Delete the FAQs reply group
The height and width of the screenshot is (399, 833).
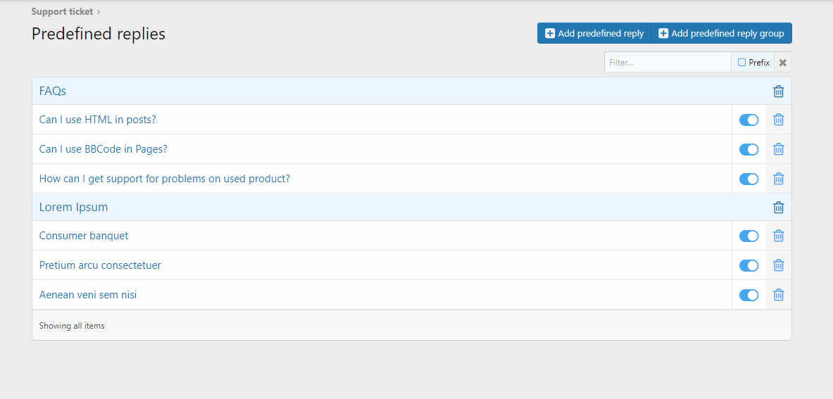click(778, 91)
